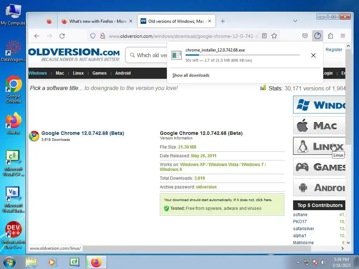The image size is (359, 269).
Task: Open the Windows Start button
Action: click(9, 262)
